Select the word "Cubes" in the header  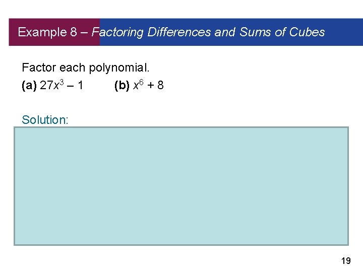tap(307, 32)
